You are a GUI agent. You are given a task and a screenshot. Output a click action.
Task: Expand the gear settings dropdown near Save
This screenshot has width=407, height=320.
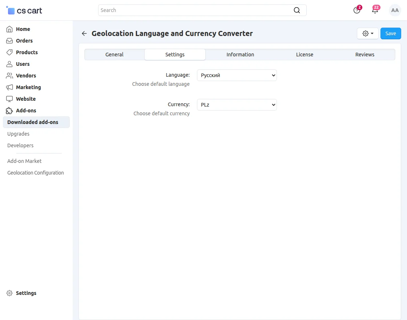[x=367, y=33]
